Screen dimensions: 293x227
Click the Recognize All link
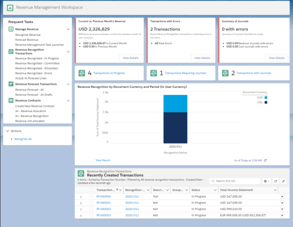coord(23,139)
